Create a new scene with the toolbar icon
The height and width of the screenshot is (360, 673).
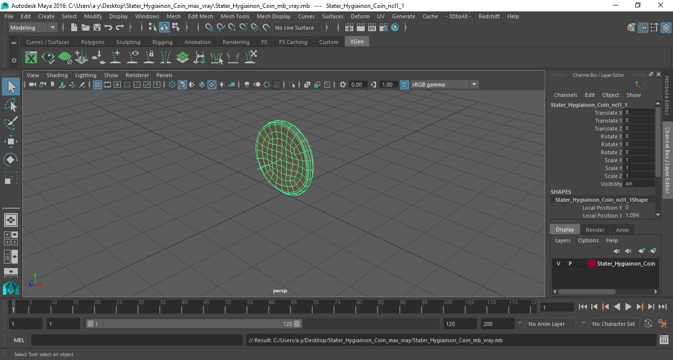[x=74, y=28]
